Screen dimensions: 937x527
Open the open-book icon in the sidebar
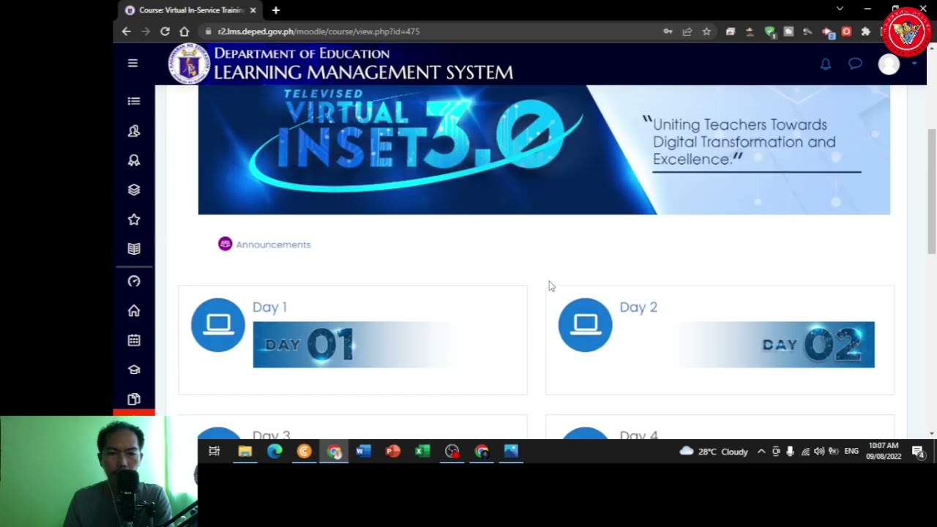pos(134,249)
